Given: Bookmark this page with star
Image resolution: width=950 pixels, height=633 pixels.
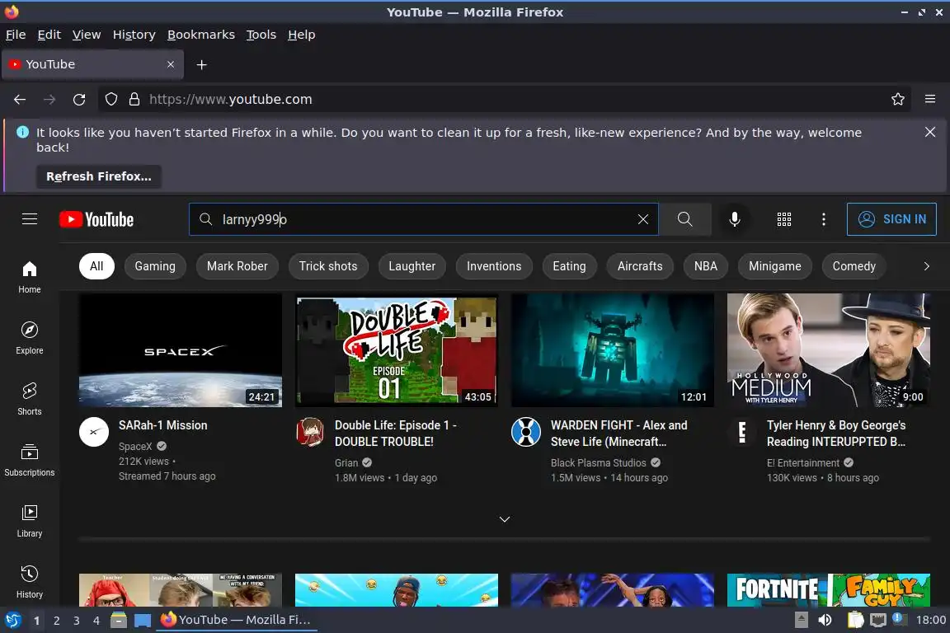Looking at the screenshot, I should (x=898, y=100).
